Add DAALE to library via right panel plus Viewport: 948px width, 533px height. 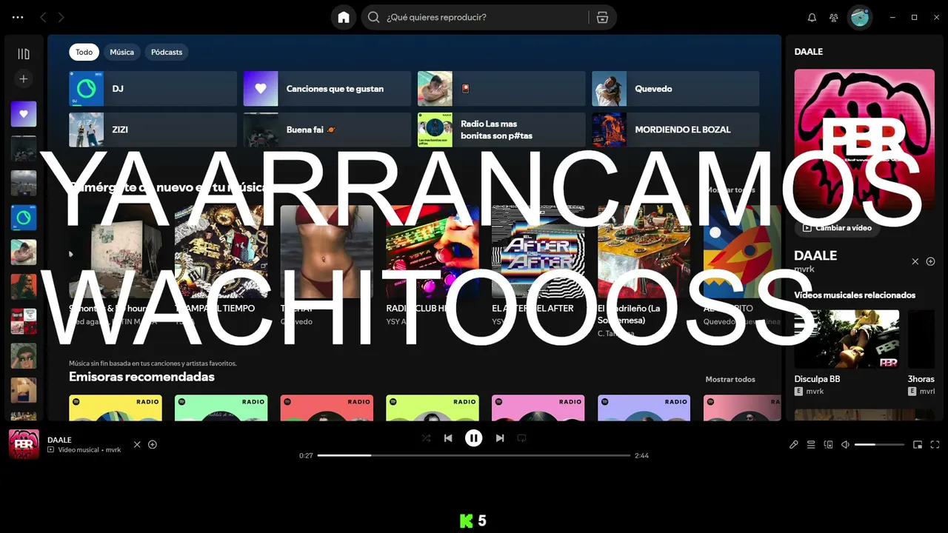point(931,261)
